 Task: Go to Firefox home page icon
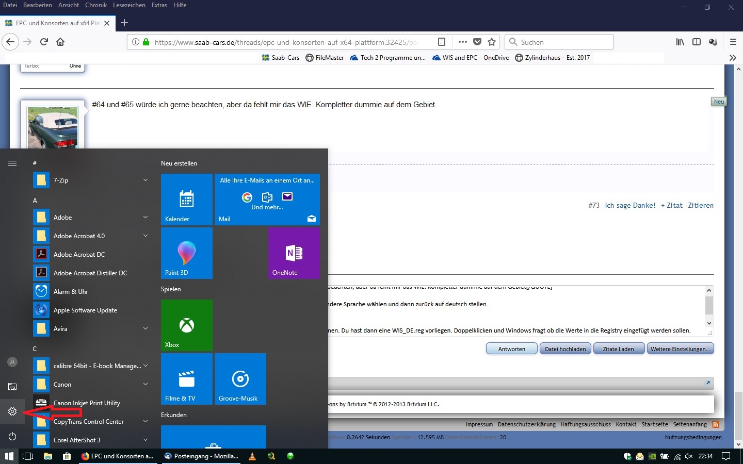(x=60, y=42)
